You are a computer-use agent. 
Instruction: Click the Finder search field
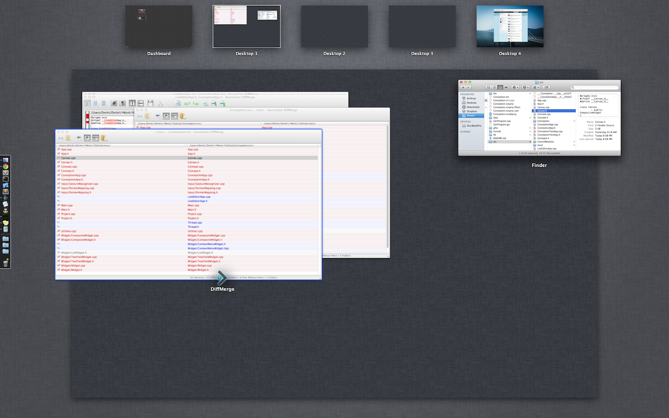pos(594,87)
